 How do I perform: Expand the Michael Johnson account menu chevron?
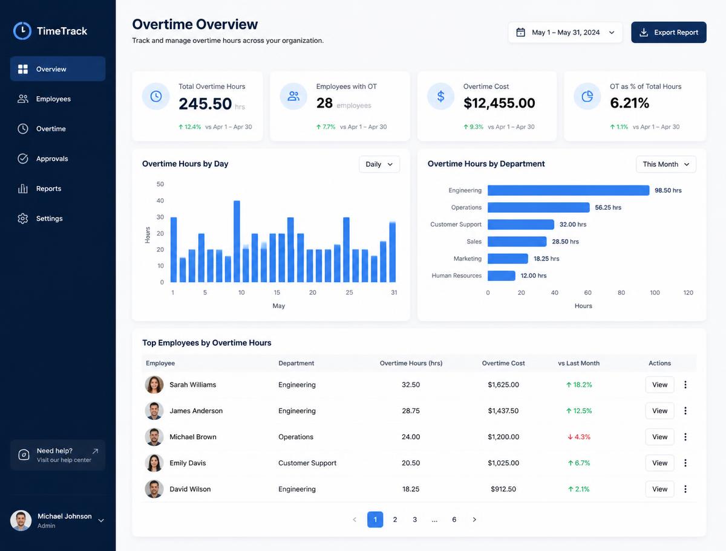[101, 520]
